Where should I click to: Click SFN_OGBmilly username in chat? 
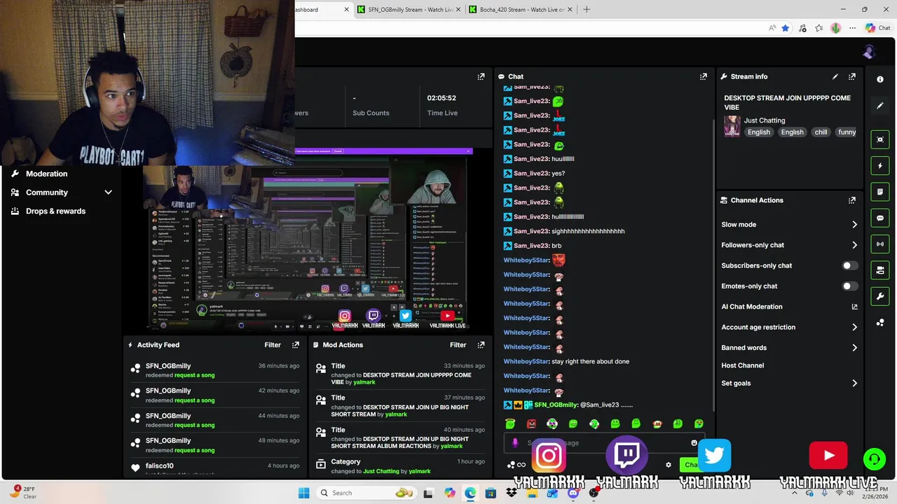[x=556, y=405]
